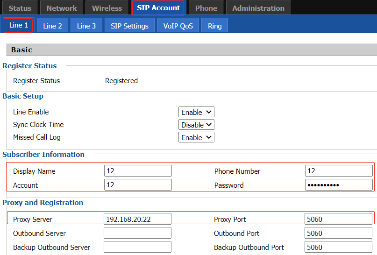Switch to the Status tab
Viewport: 377px width, 255px height.
pyautogui.click(x=20, y=8)
